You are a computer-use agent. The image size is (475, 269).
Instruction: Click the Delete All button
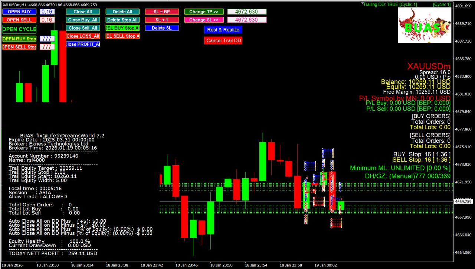122,12
